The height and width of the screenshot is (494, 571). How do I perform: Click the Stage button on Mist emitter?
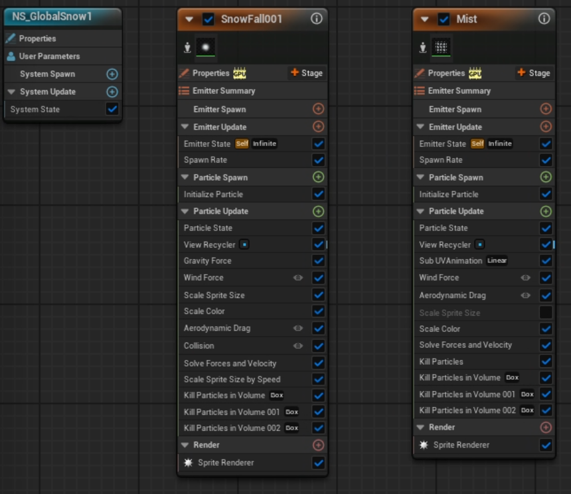coord(533,73)
